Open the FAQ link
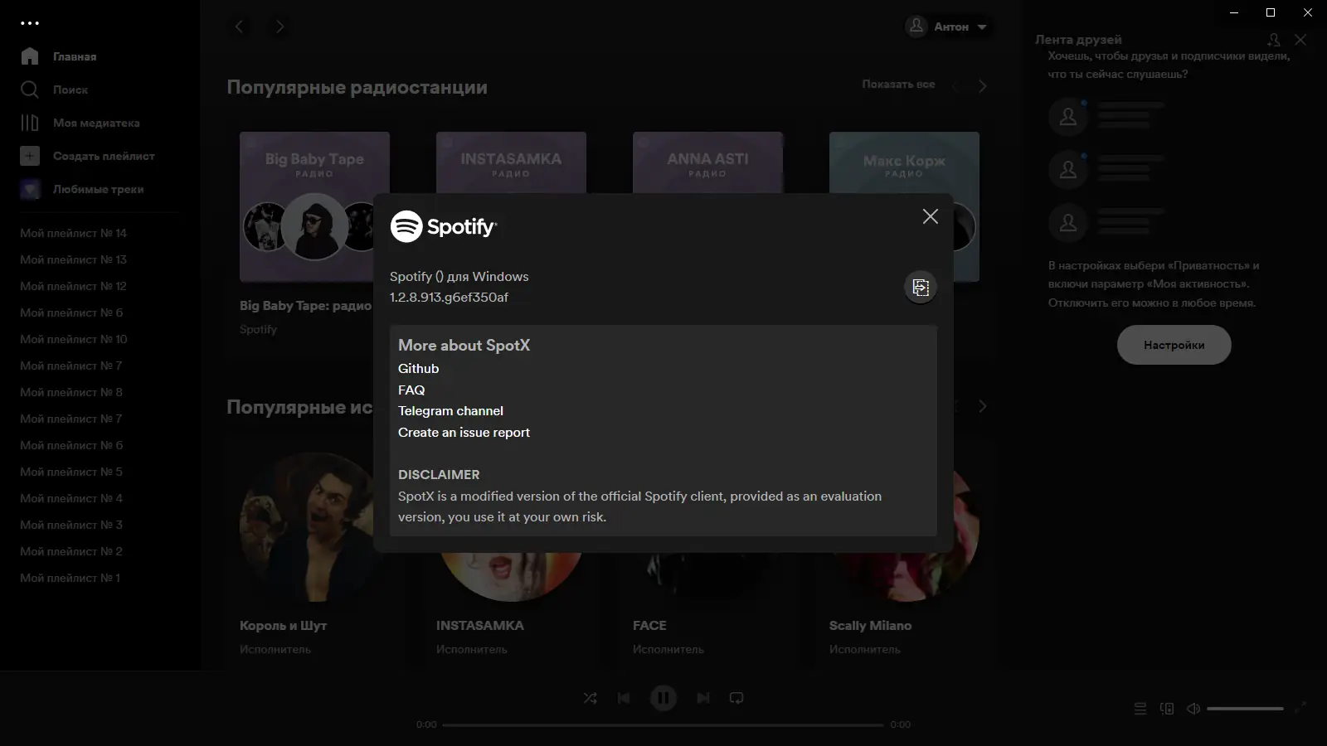This screenshot has width=1327, height=746. (411, 390)
